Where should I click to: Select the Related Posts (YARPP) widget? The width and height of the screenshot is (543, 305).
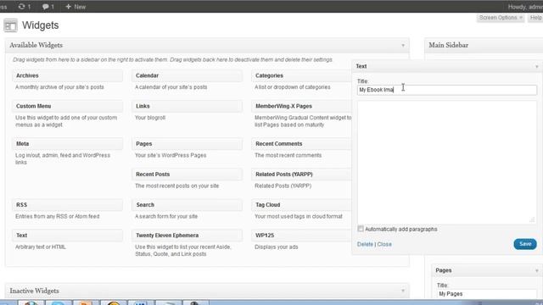(x=302, y=175)
